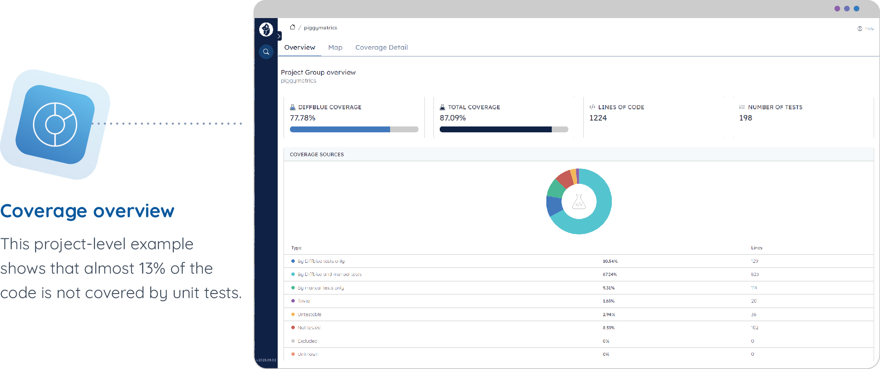
Task: Select the Overview tab
Action: click(x=299, y=47)
